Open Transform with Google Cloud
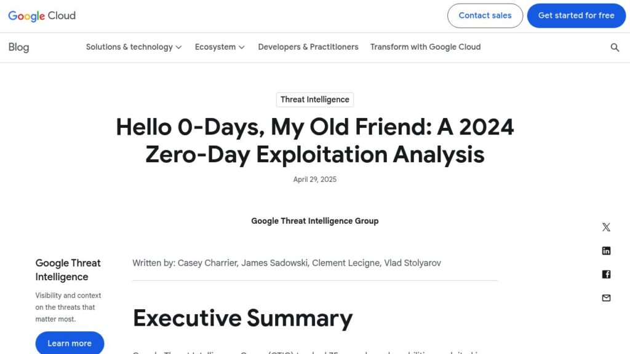The height and width of the screenshot is (354, 630). tap(426, 47)
